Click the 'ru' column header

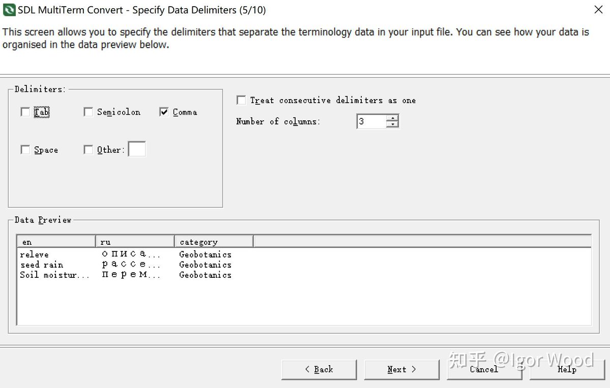click(135, 242)
